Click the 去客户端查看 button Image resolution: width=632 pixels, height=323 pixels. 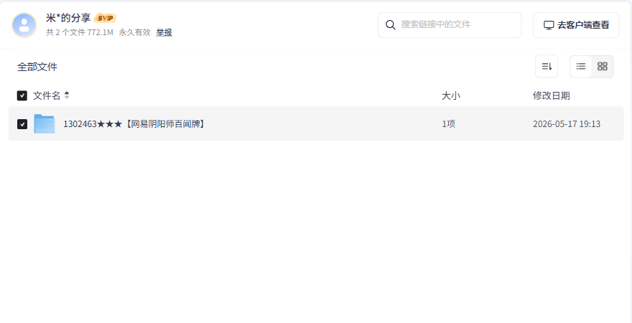pos(576,25)
